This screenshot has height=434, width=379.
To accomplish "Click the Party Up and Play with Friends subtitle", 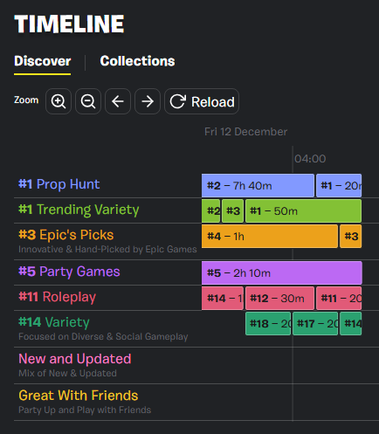I will (x=85, y=410).
